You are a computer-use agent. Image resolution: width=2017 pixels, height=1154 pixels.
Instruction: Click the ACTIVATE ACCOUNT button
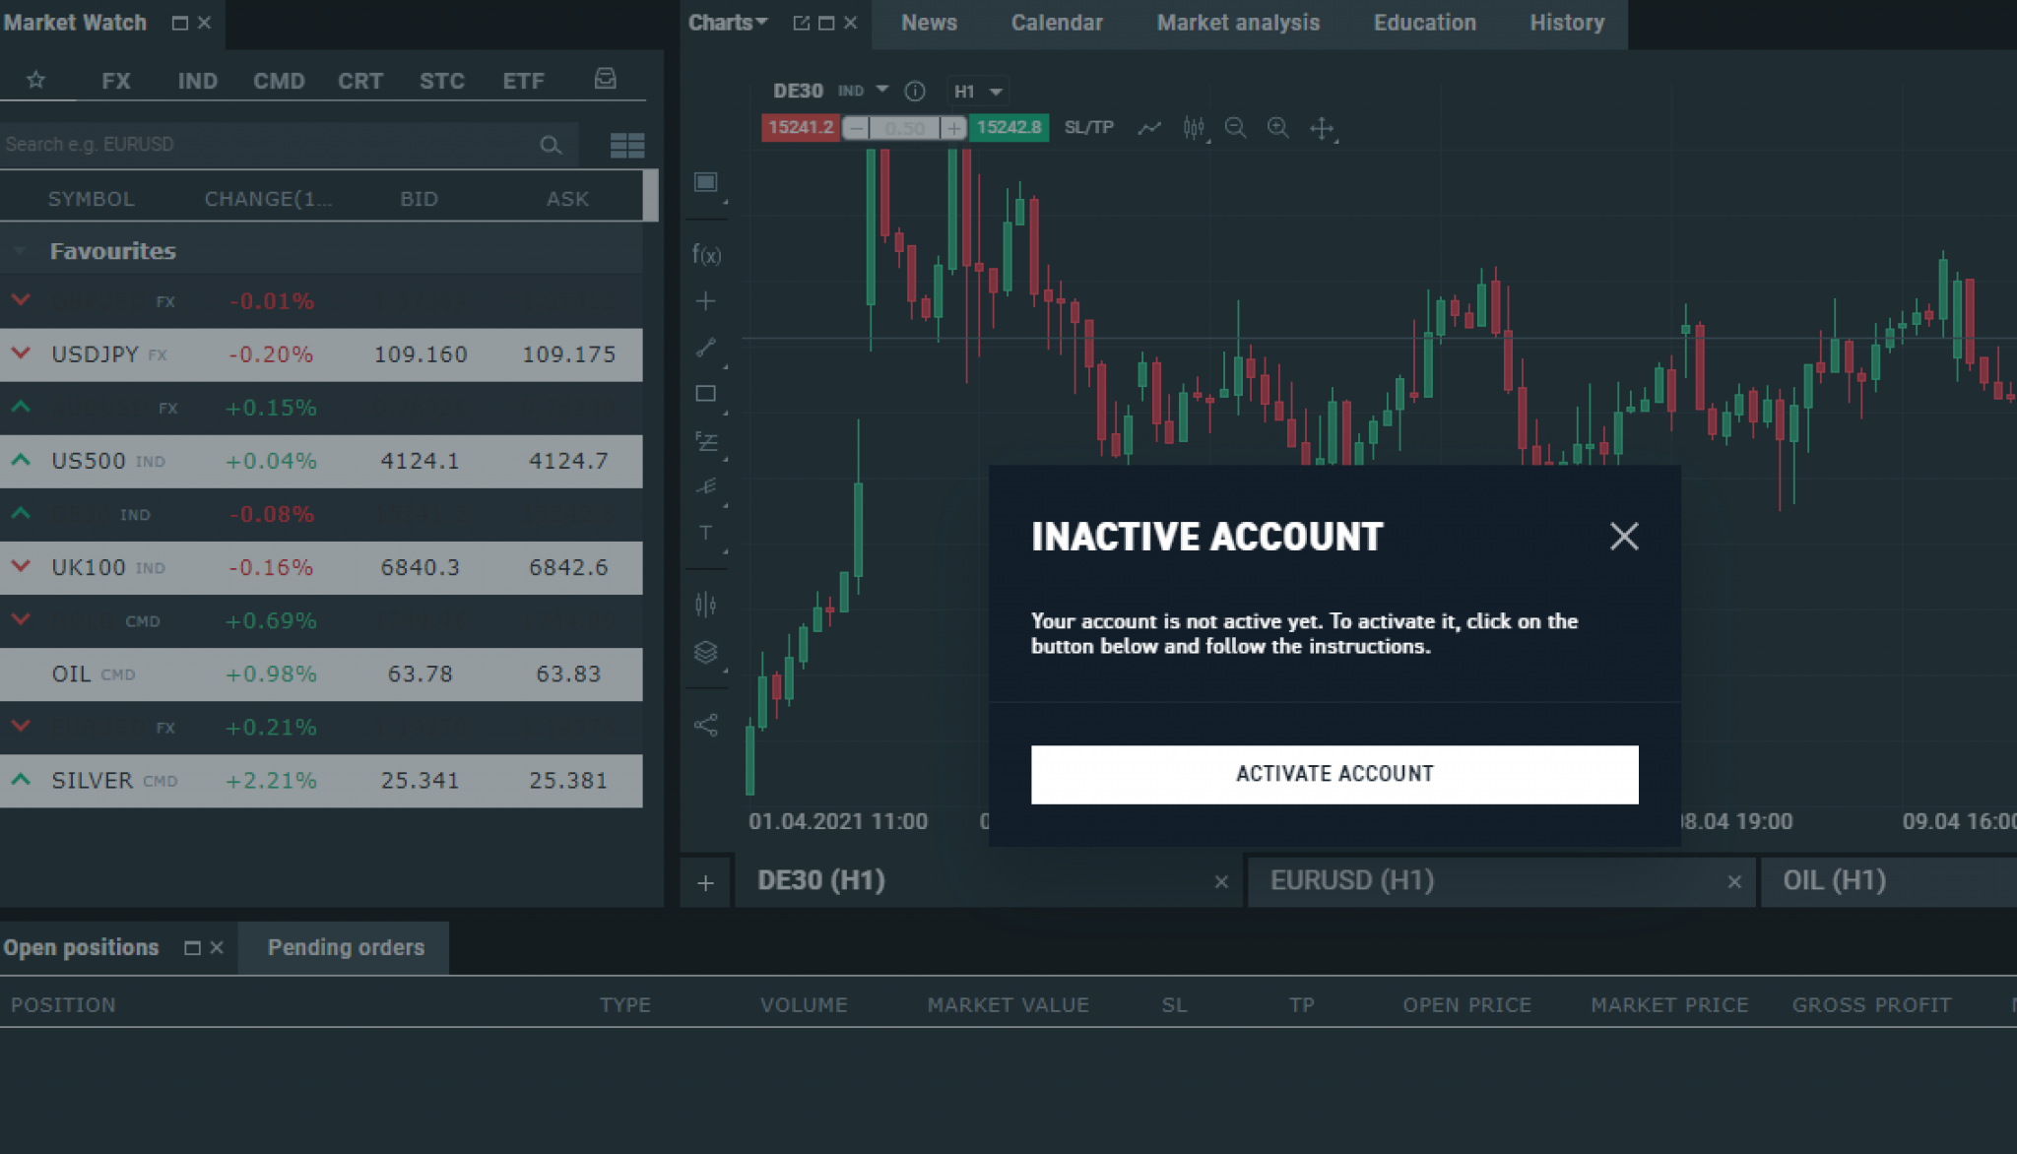pyautogui.click(x=1334, y=774)
